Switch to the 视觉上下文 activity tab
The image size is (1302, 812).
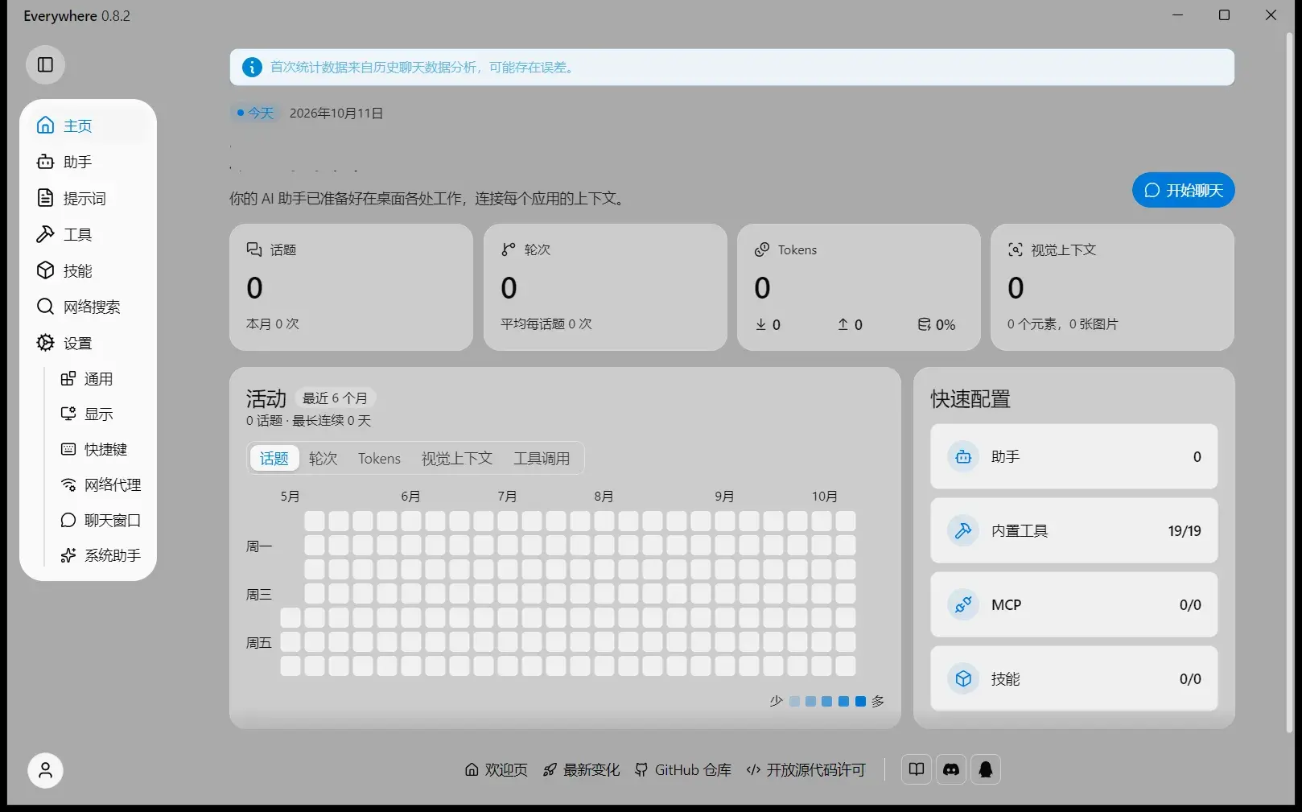[457, 458]
